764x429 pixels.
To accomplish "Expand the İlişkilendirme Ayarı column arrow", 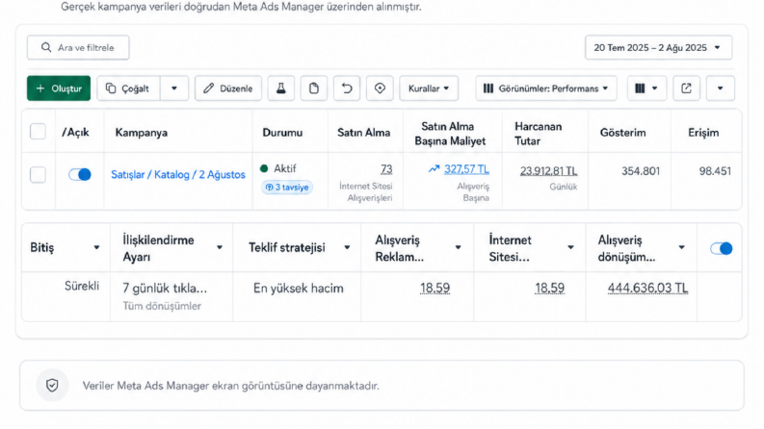I will [x=220, y=247].
